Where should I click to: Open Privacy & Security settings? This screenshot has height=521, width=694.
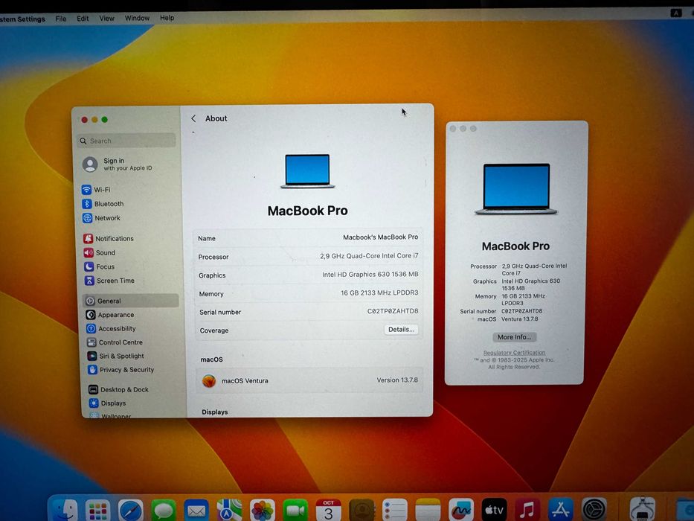pos(121,369)
